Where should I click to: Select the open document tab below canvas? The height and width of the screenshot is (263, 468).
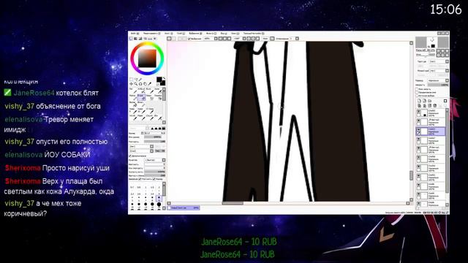184,207
